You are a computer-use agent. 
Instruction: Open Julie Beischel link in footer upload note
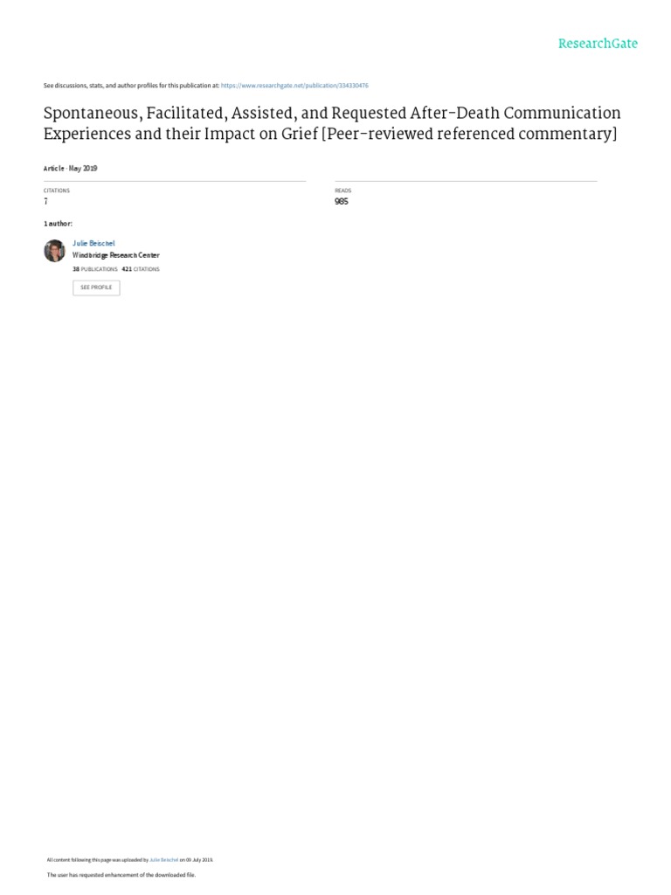[163, 860]
